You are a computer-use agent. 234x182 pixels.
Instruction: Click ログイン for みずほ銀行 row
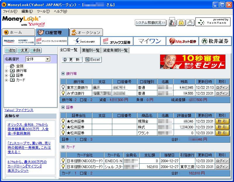point(222,93)
